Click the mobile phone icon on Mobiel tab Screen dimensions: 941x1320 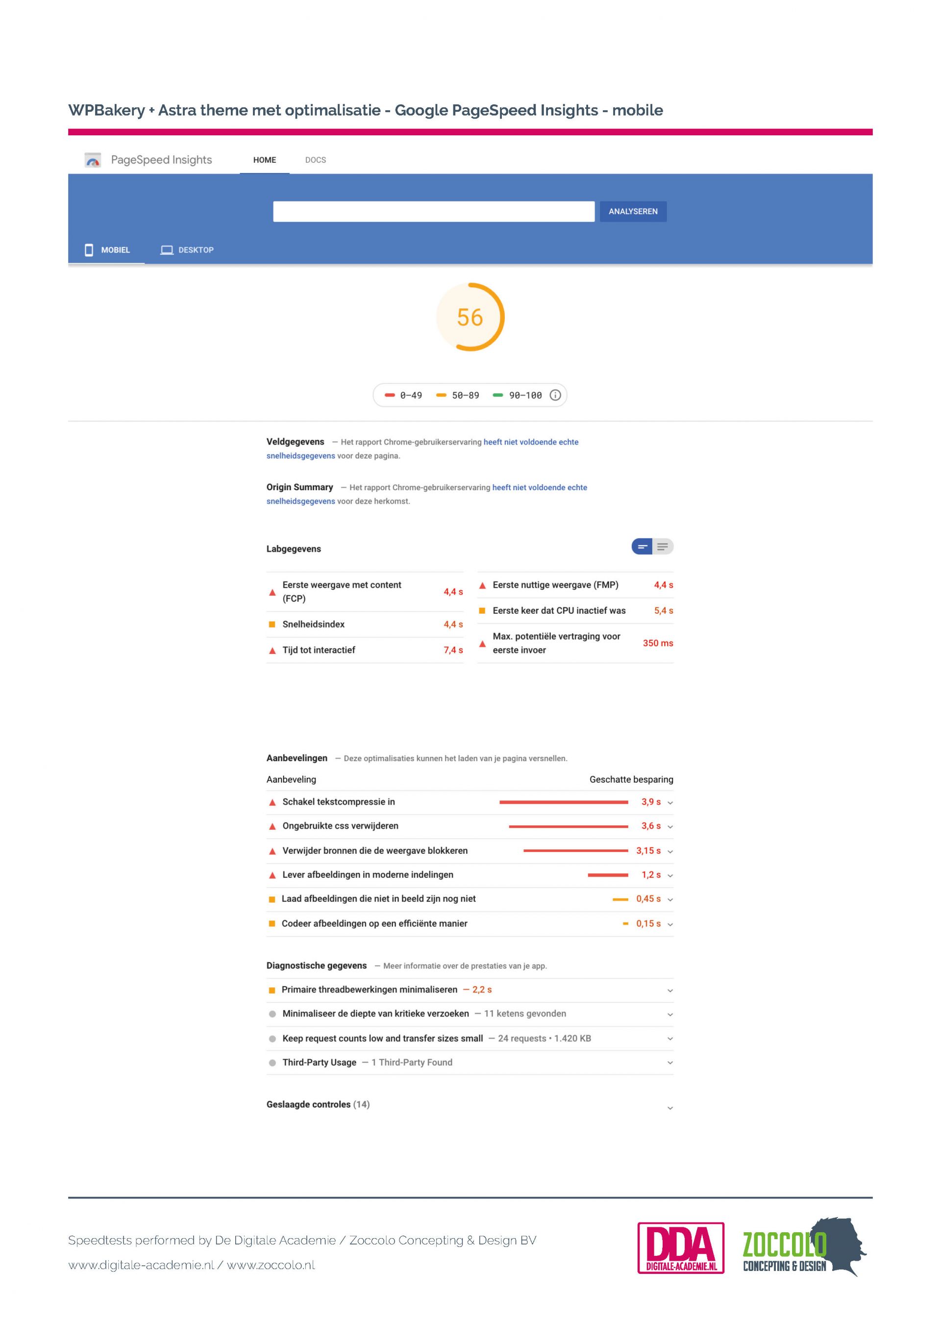[x=89, y=250]
